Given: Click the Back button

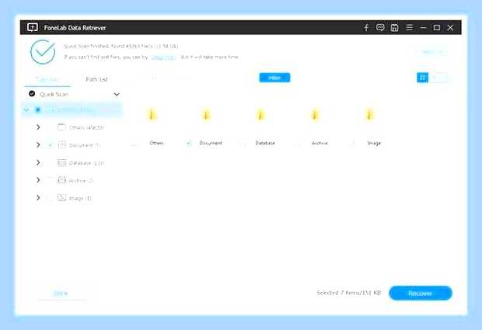Looking at the screenshot, I should point(61,294).
